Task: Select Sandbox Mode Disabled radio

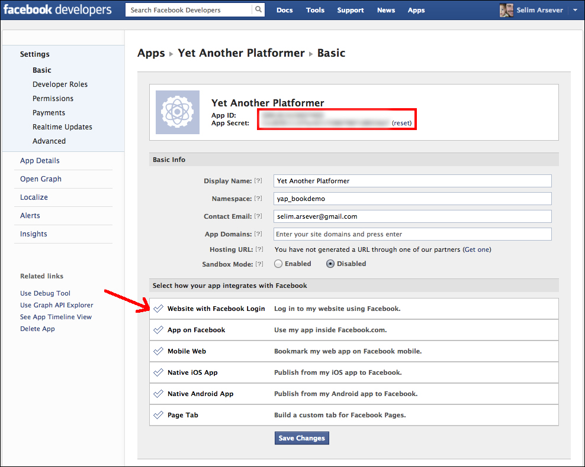Action: tap(330, 264)
